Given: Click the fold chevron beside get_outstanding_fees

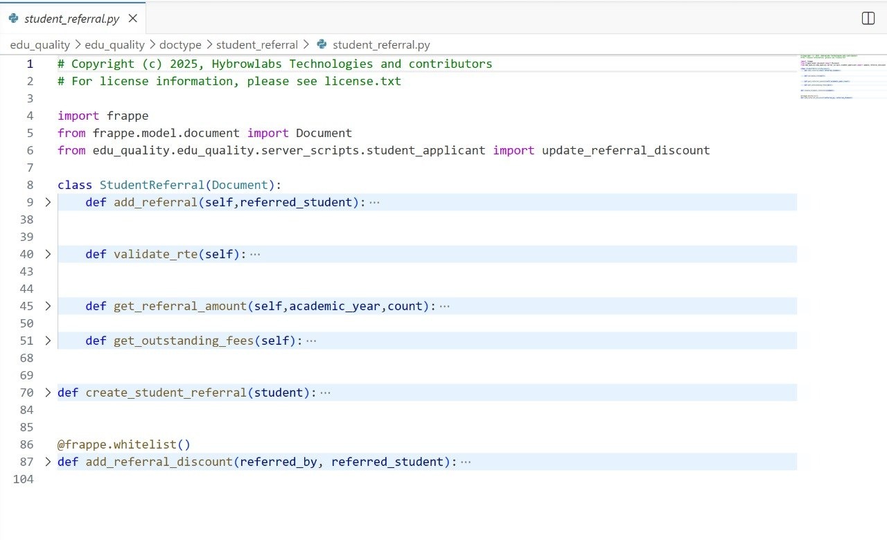Looking at the screenshot, I should click(x=47, y=341).
